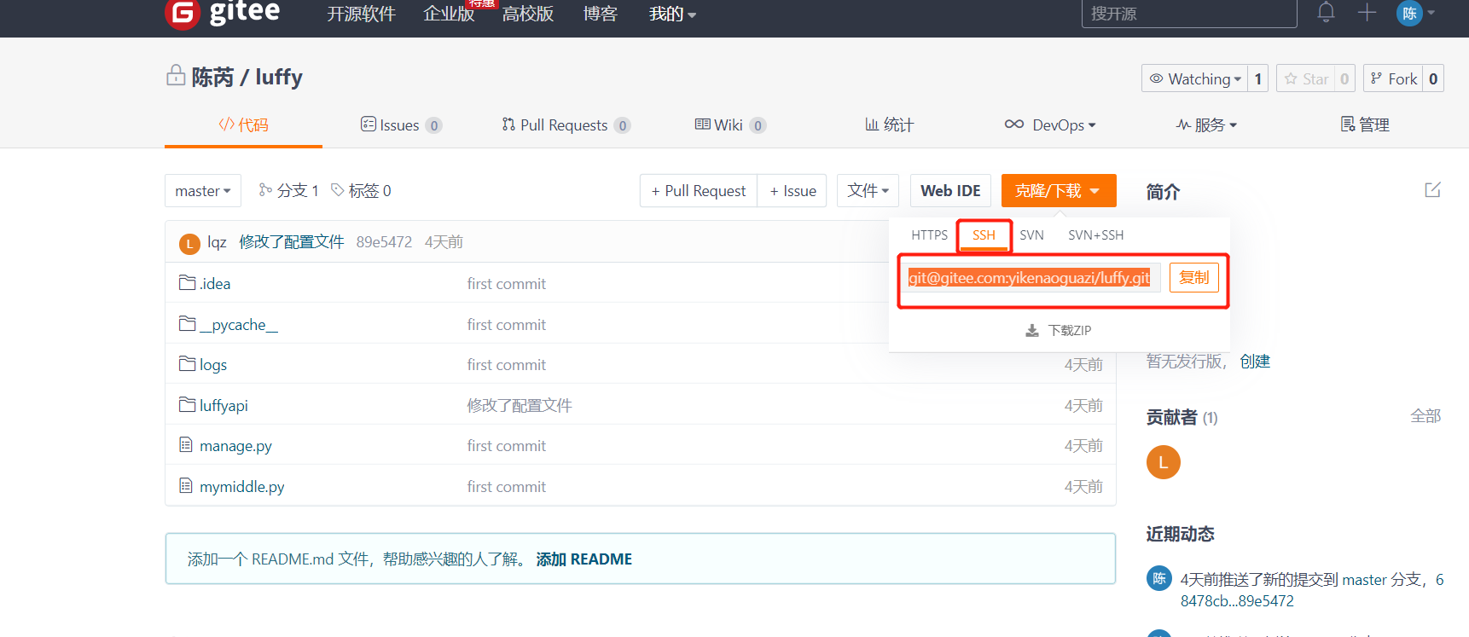The width and height of the screenshot is (1469, 637).
Task: Select the SVN+SSH clone tab
Action: pos(1095,235)
